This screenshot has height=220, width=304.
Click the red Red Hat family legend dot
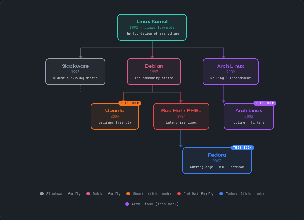point(179,194)
